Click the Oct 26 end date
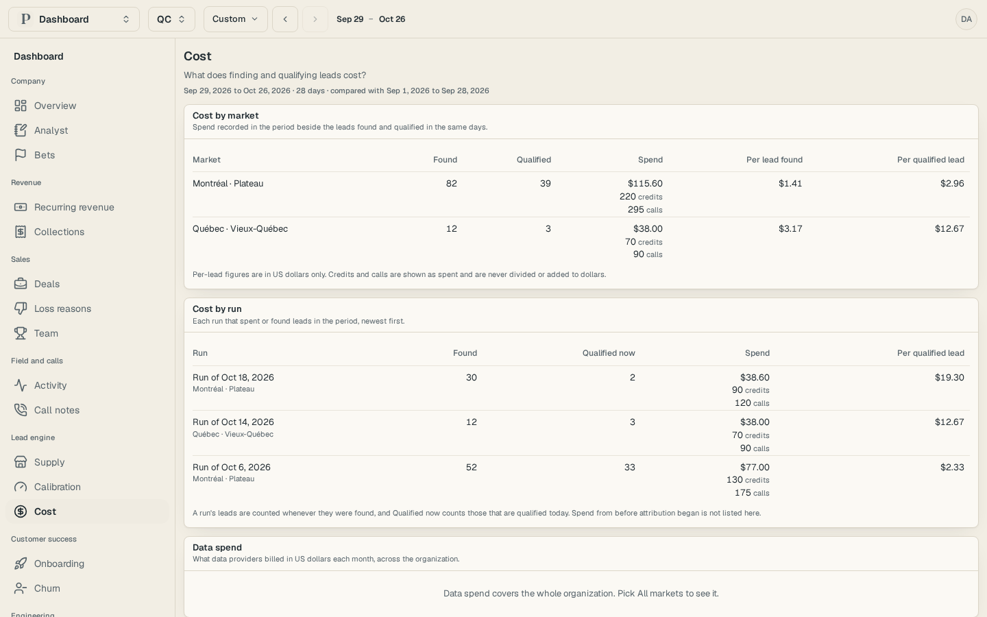This screenshot has width=987, height=617. 392,19
